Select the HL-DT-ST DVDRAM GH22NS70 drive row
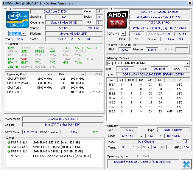The width and height of the screenshot is (193, 170). (54, 156)
